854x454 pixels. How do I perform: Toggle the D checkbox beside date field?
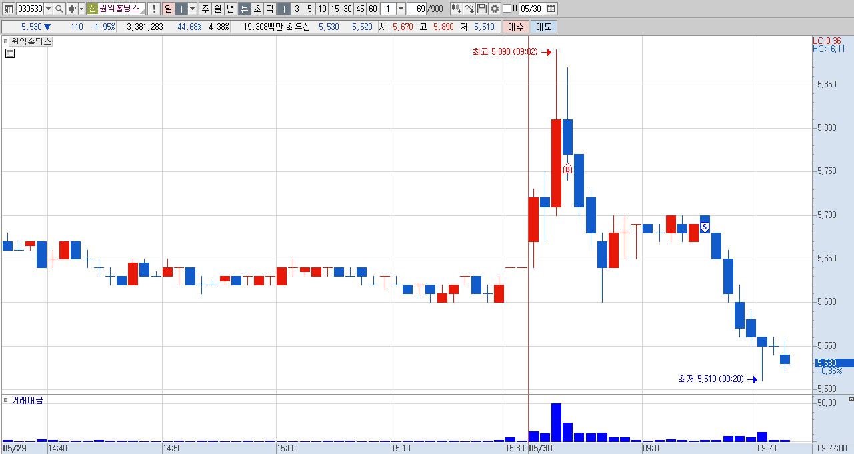point(507,9)
